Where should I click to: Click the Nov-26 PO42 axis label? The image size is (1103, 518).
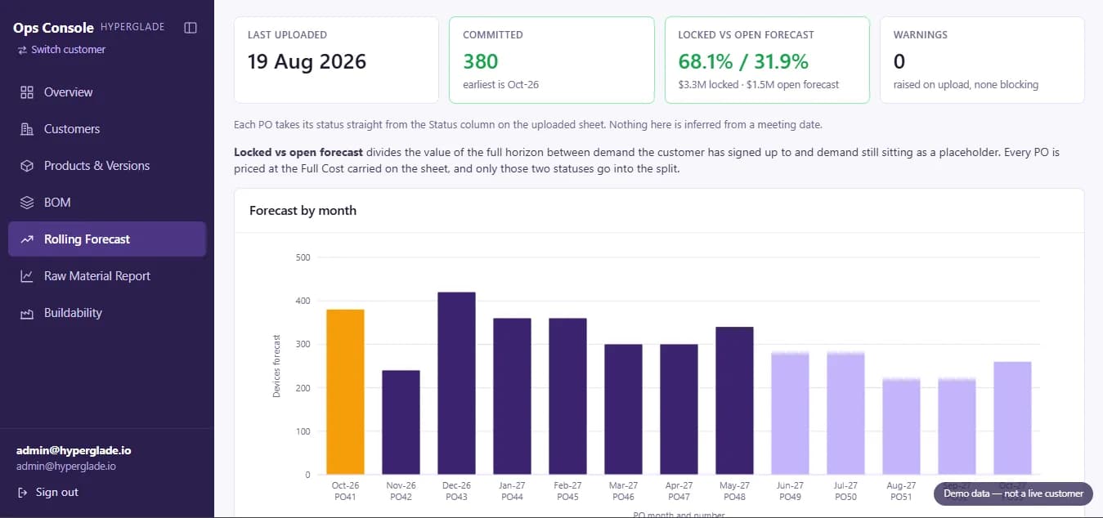[401, 490]
